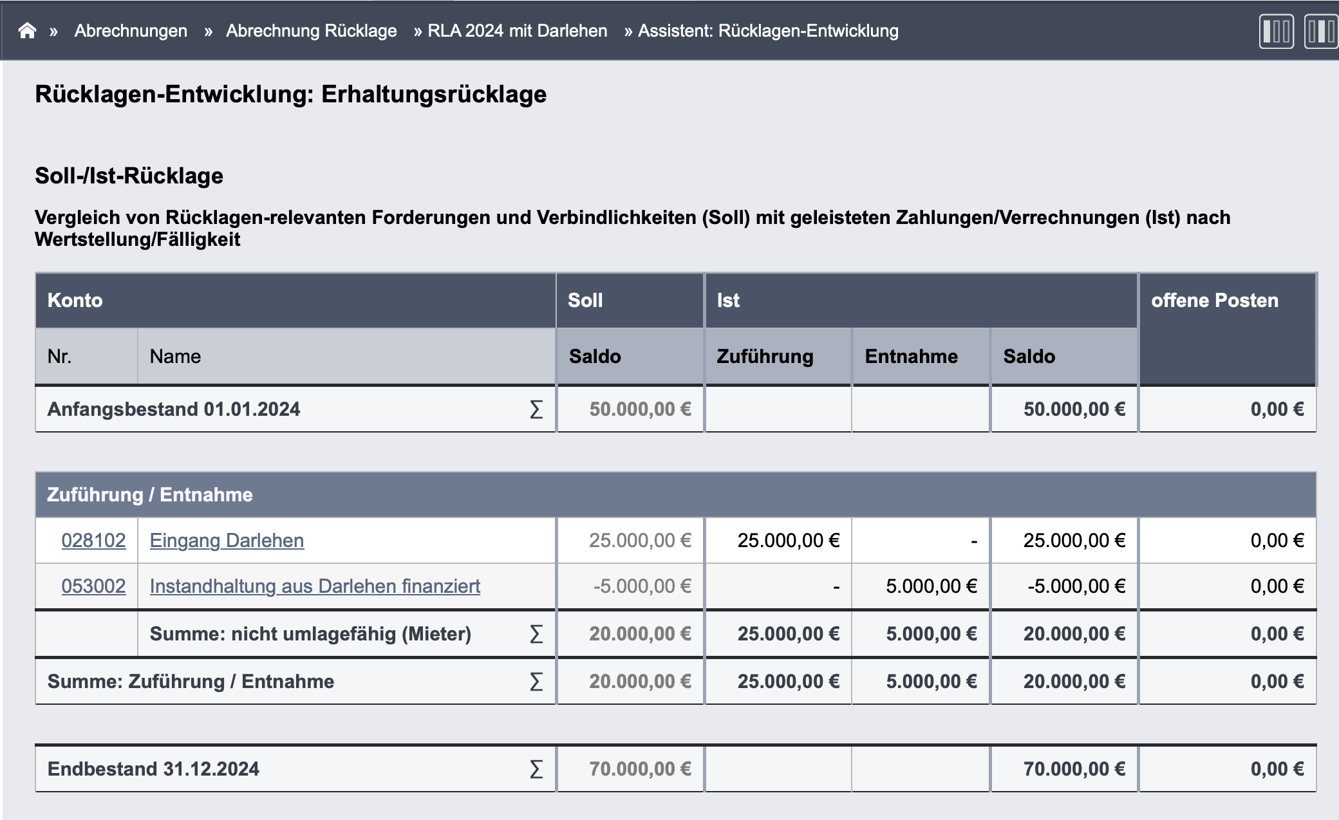Screen dimensions: 1339x820
Task: Click Soll Saldo -5.000,00 € of Instandhaltung row
Action: click(642, 586)
